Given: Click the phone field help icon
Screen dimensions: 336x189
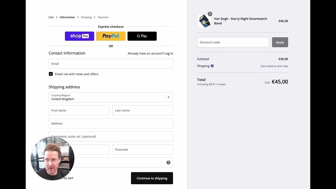Looking at the screenshot, I should click(168, 162).
